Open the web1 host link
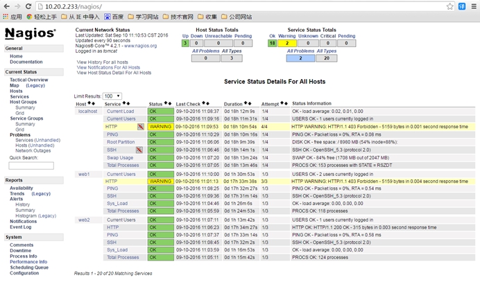This screenshot has width=480, height=282. click(x=84, y=174)
